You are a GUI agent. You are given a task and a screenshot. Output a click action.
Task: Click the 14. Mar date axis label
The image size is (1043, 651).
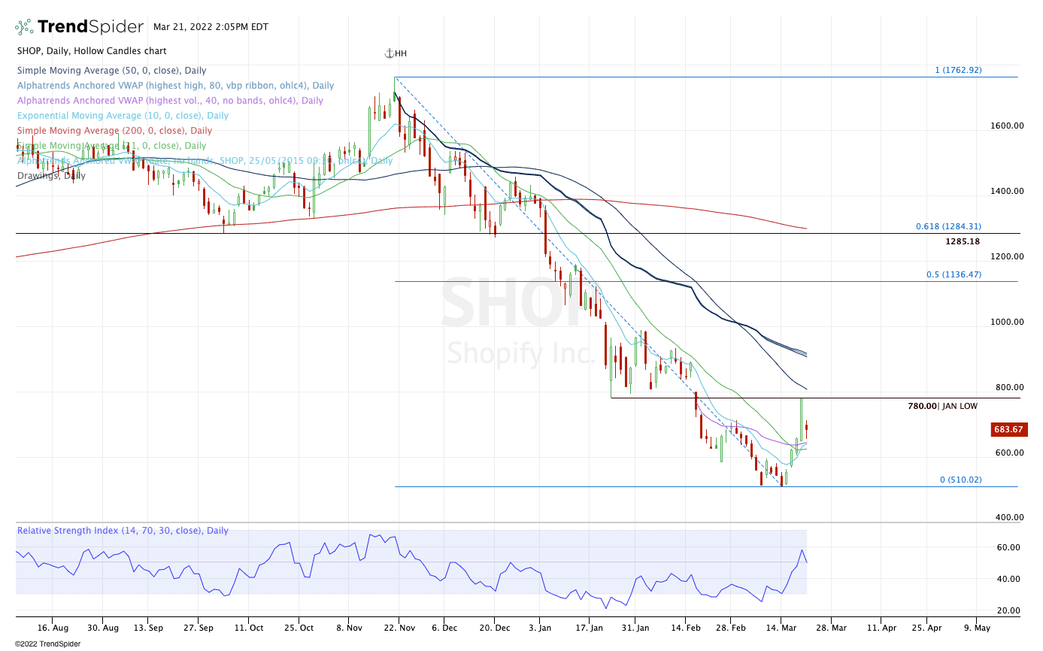[781, 627]
